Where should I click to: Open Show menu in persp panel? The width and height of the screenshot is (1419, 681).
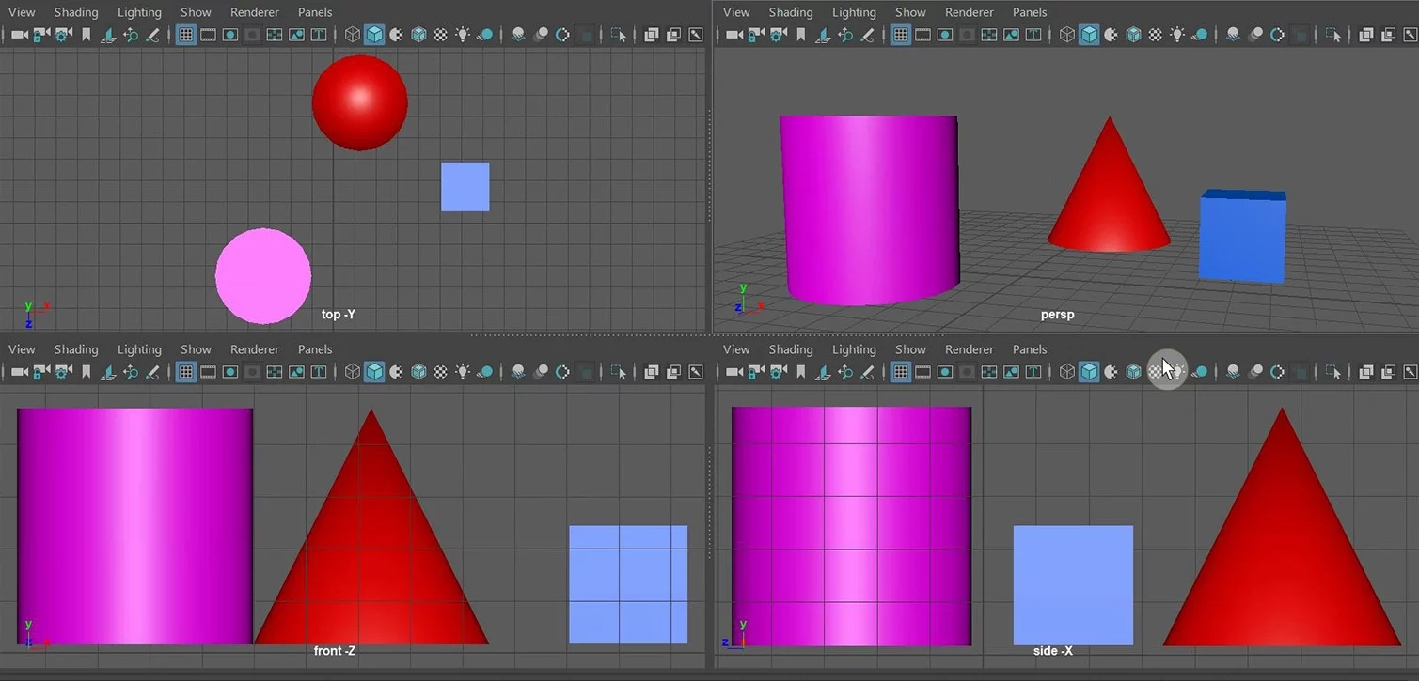(x=910, y=12)
